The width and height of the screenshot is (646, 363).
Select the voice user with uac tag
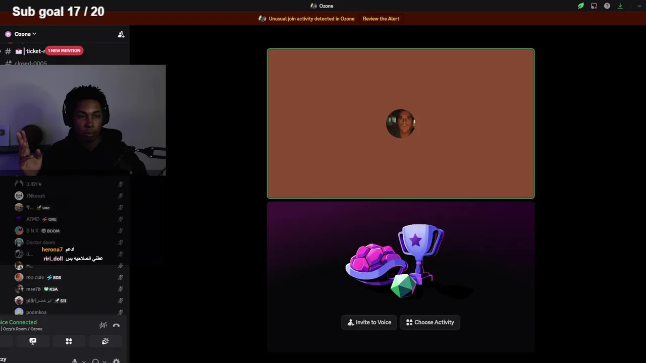(x=68, y=207)
